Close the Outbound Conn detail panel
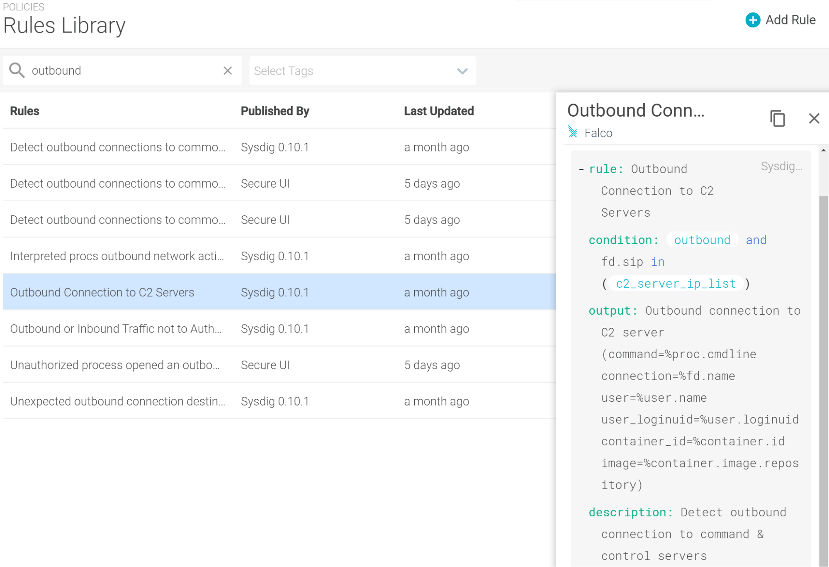The height and width of the screenshot is (567, 829). click(814, 118)
